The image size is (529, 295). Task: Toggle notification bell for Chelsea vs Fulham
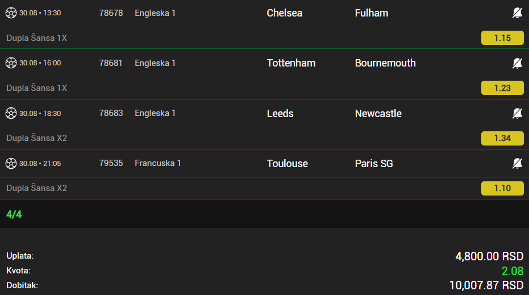pyautogui.click(x=517, y=13)
